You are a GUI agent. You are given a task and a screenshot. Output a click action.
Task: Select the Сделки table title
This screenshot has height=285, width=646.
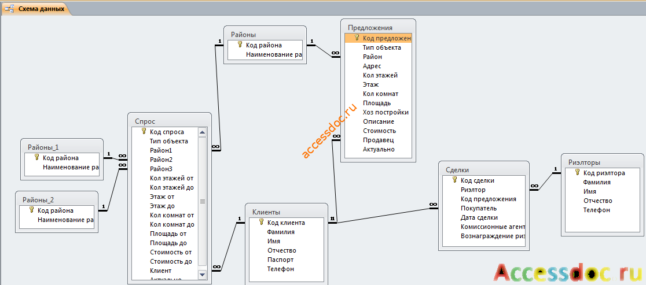point(457,170)
